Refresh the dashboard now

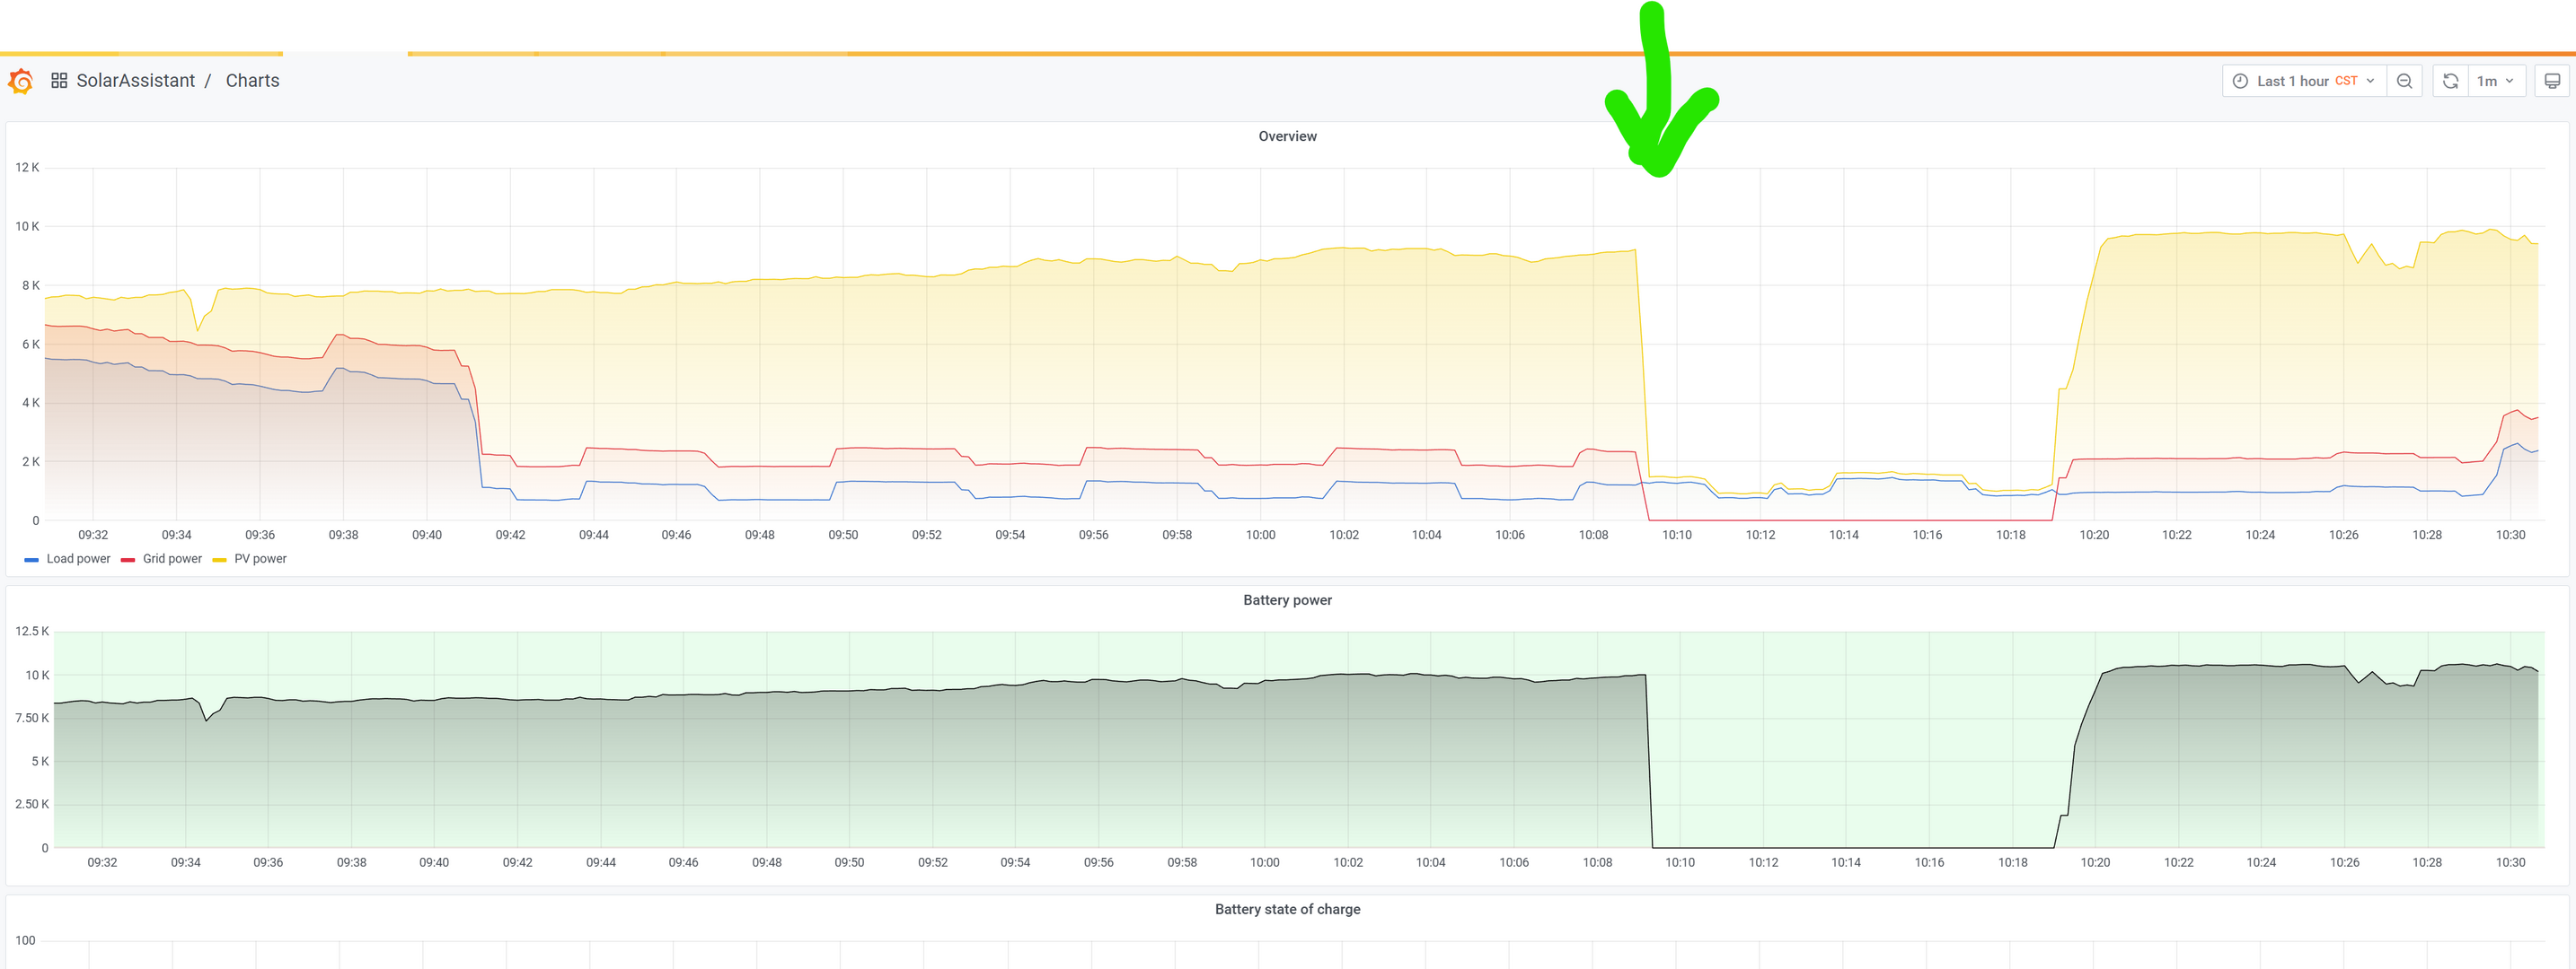coord(2450,81)
